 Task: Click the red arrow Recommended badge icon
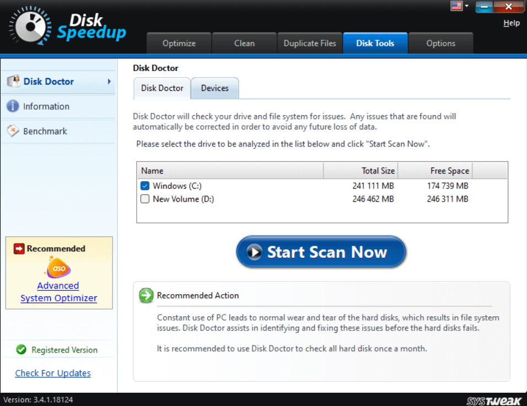(x=18, y=248)
